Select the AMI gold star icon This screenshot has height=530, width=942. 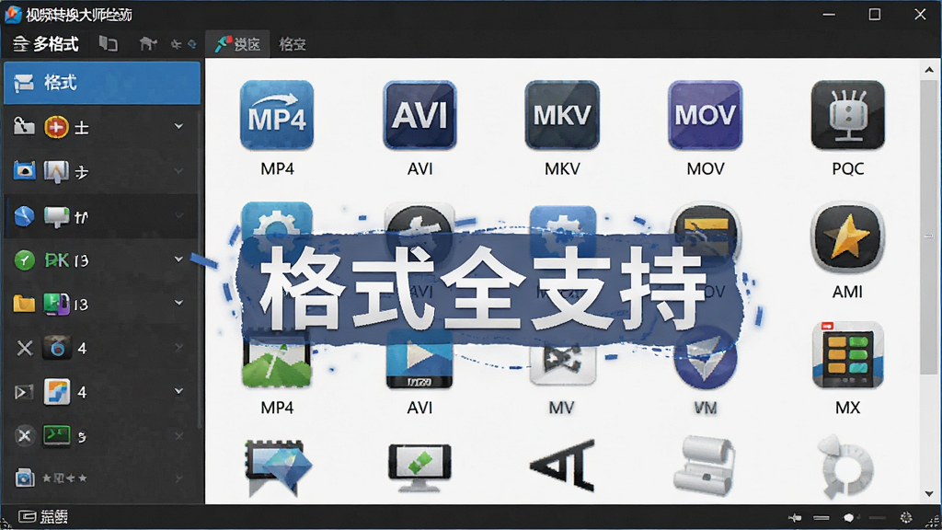847,237
